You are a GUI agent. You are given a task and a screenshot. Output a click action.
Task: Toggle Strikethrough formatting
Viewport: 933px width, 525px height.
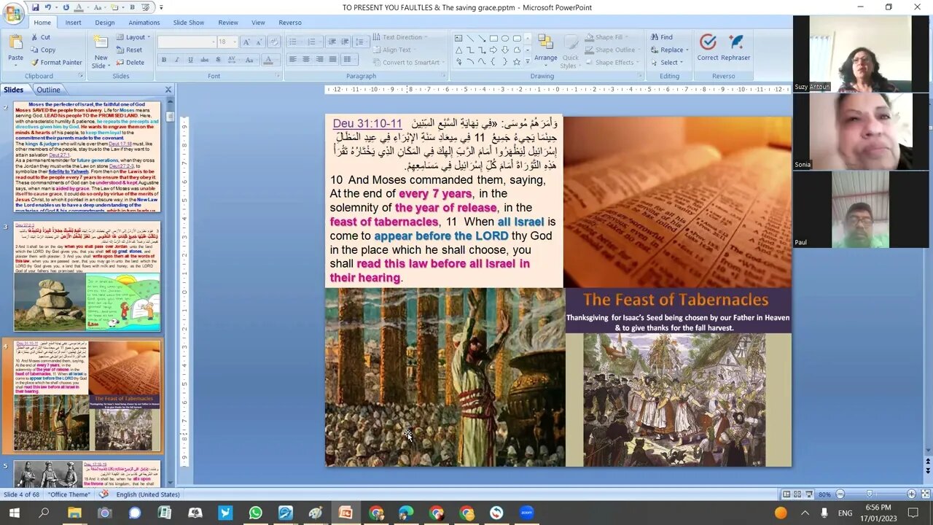[205, 60]
